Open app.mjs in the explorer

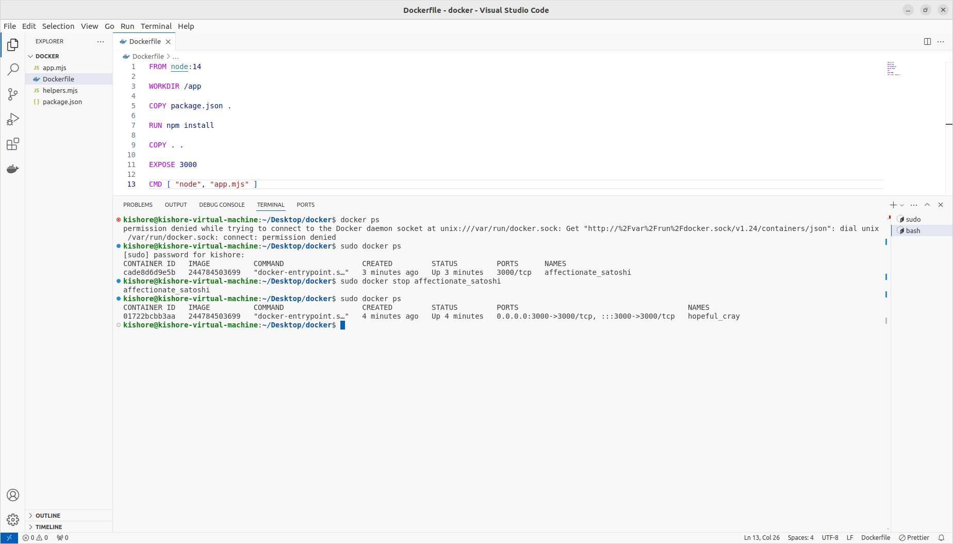[54, 68]
